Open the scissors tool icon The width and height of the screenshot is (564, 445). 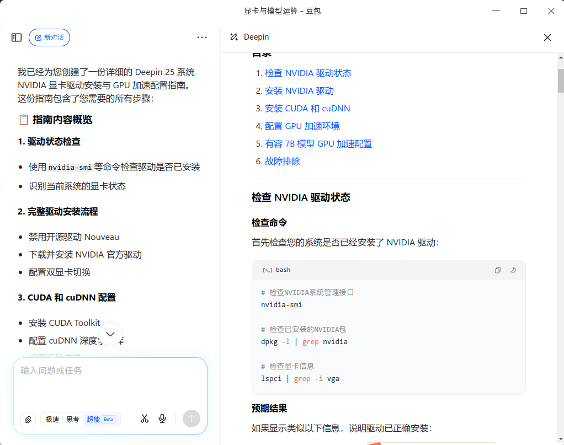(145, 419)
